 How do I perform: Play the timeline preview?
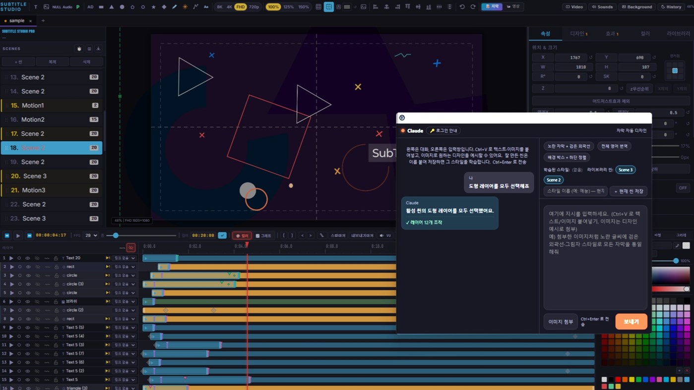18,235
